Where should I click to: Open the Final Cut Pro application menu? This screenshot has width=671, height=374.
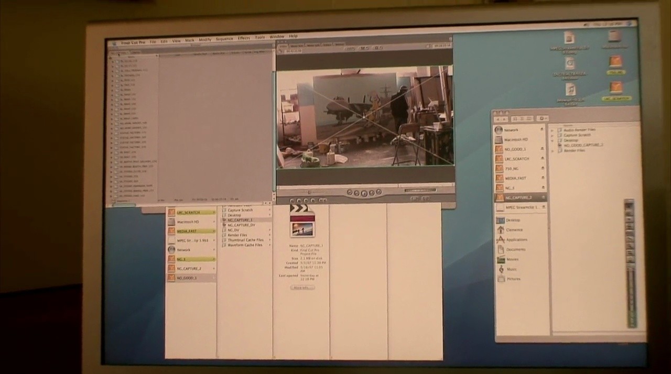point(132,42)
